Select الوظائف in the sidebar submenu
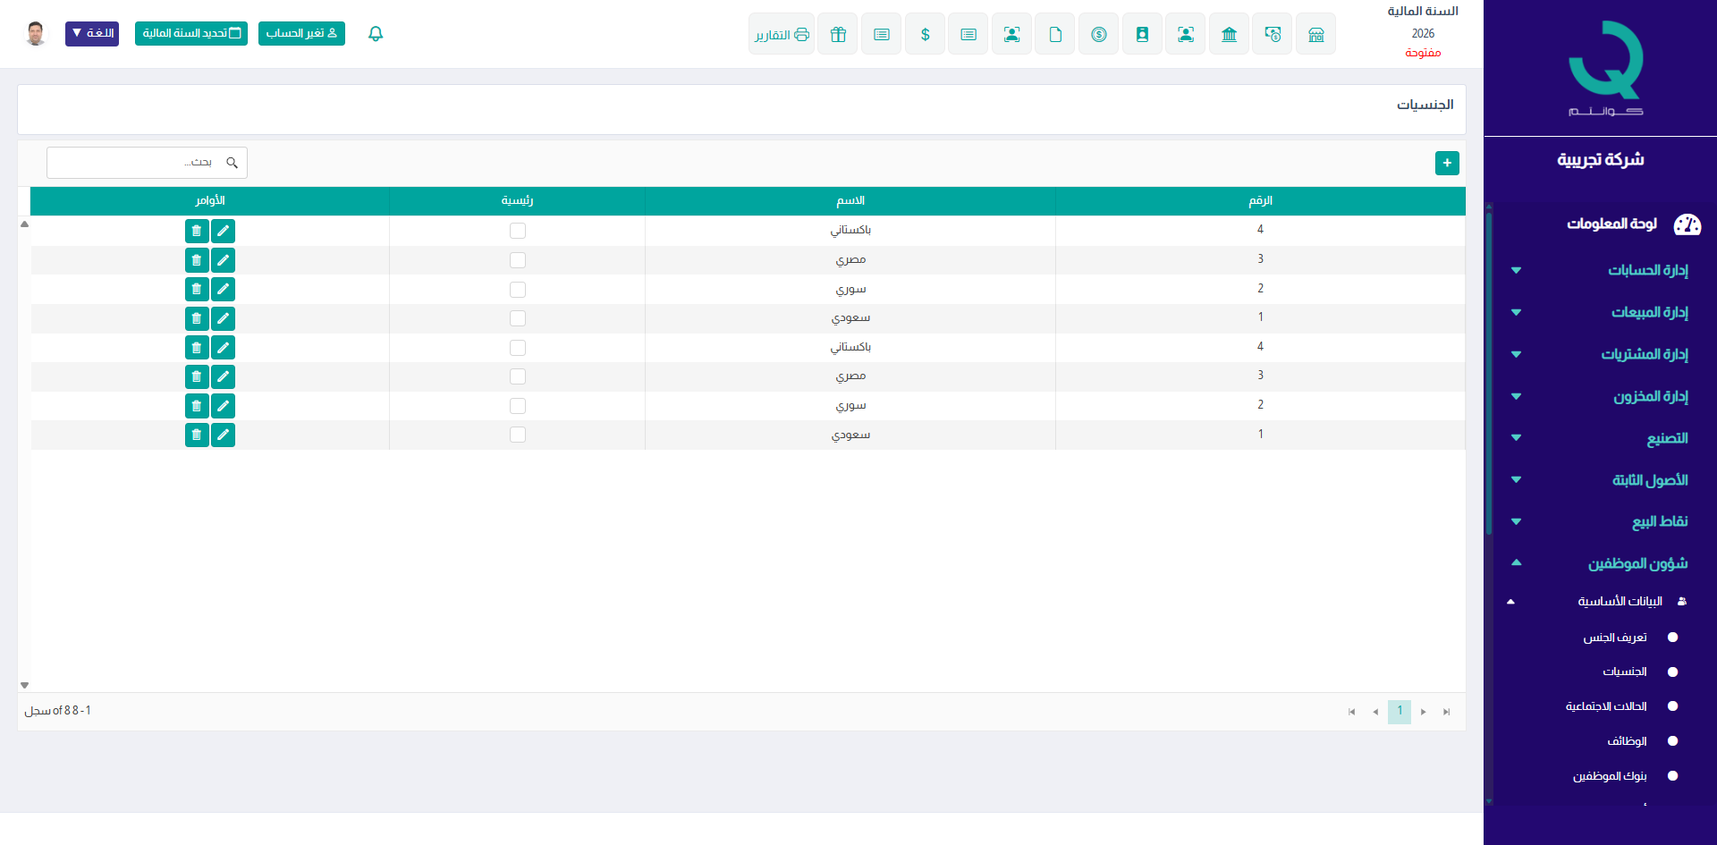 tap(1627, 741)
